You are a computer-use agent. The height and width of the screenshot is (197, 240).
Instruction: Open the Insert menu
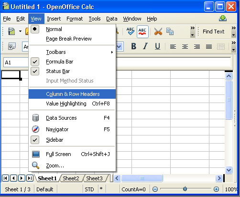coord(54,19)
